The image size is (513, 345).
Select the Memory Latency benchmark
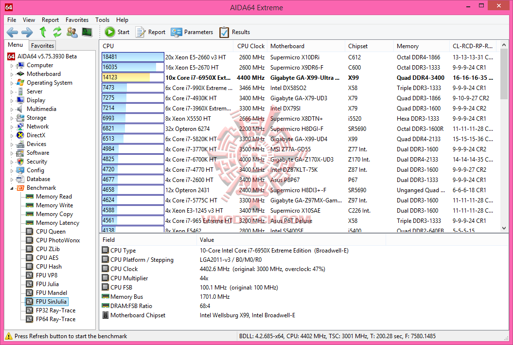57,223
